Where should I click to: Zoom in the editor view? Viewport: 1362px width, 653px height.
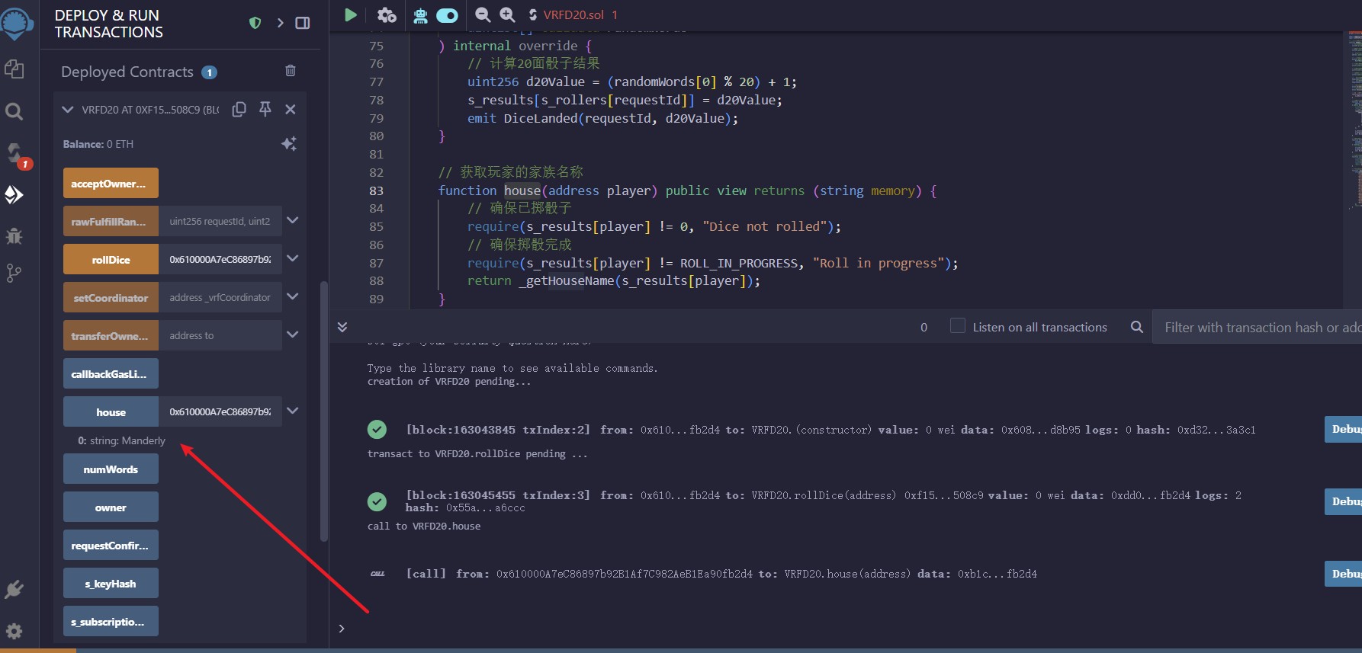507,14
